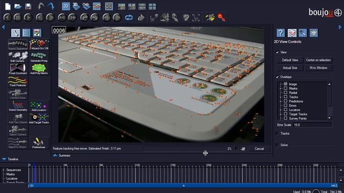344x193 pixels.
Task: Collapse the Timeline panel
Action: tap(4, 159)
